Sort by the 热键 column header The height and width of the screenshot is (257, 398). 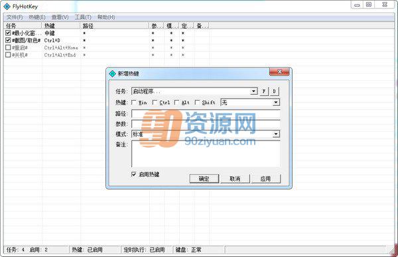[x=61, y=26]
